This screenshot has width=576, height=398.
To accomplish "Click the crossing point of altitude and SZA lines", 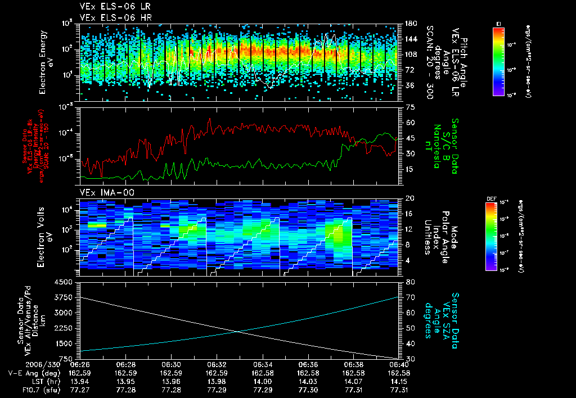I will [238, 332].
